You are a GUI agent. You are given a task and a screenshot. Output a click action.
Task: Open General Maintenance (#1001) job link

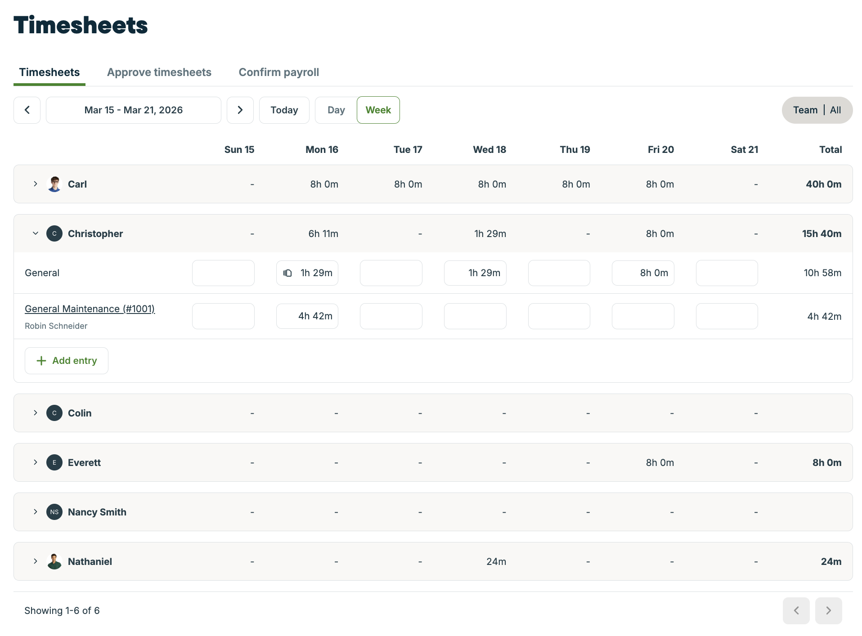[90, 309]
